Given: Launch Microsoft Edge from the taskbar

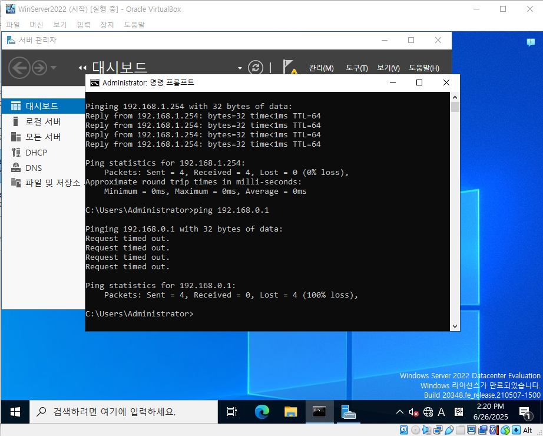Looking at the screenshot, I should (262, 412).
